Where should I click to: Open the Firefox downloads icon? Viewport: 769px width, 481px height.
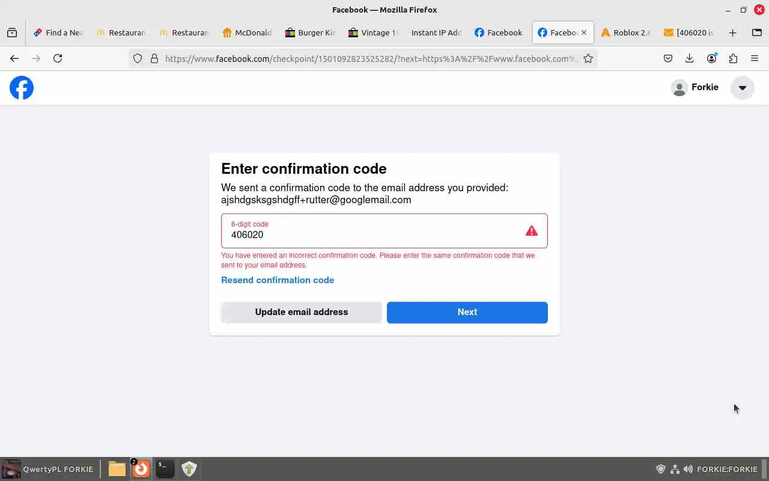[x=690, y=58]
